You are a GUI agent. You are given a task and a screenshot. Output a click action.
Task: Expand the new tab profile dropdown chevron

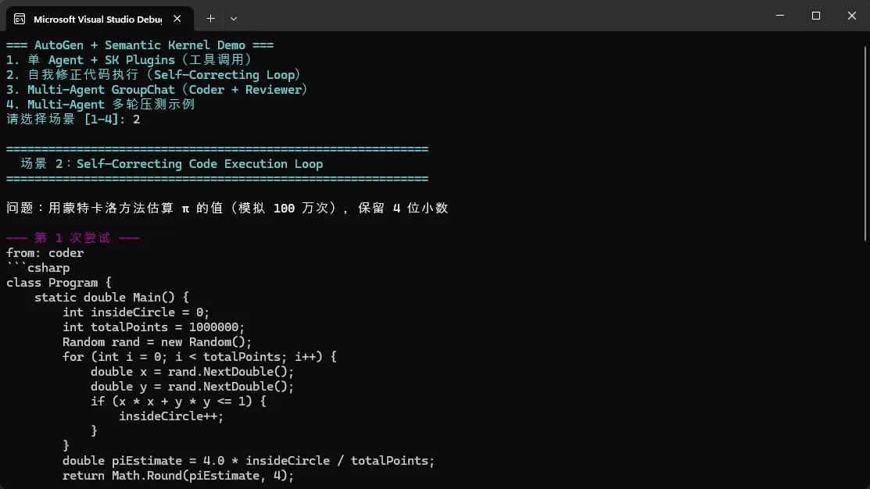(234, 18)
